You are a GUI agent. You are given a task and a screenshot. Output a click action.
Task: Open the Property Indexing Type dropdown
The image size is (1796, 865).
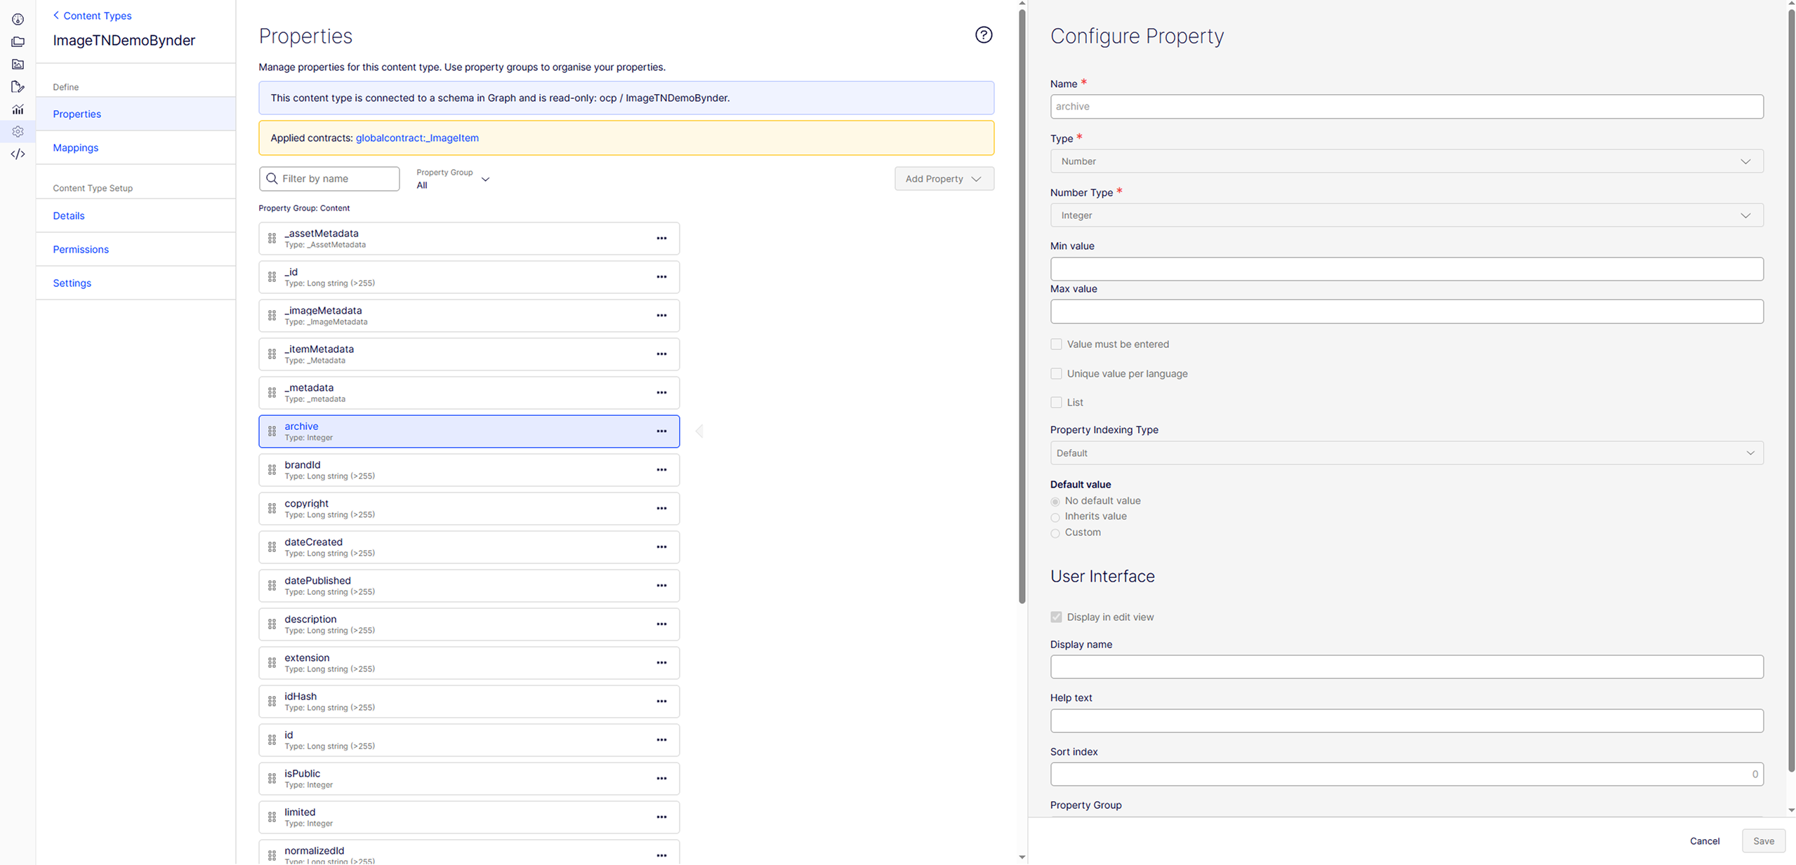(x=1406, y=453)
